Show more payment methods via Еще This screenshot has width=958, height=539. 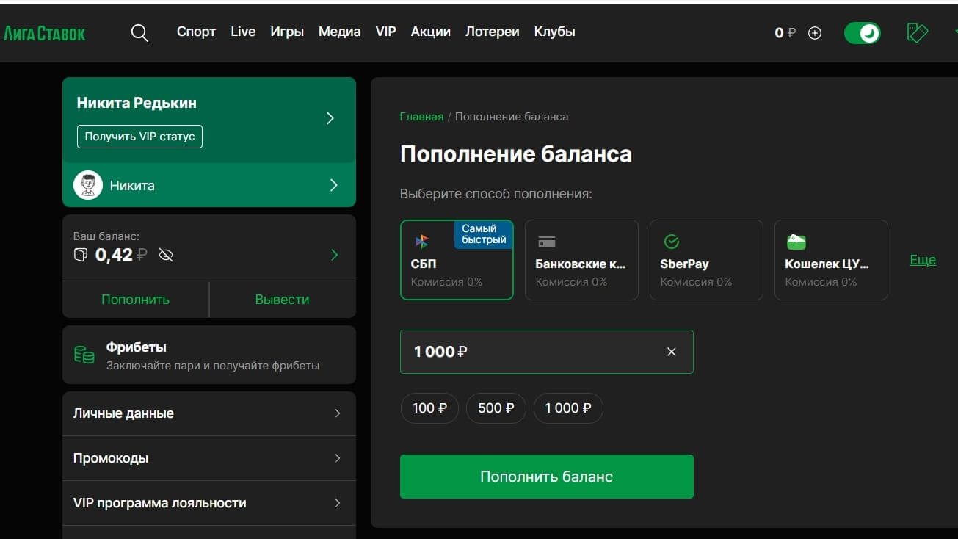click(923, 260)
